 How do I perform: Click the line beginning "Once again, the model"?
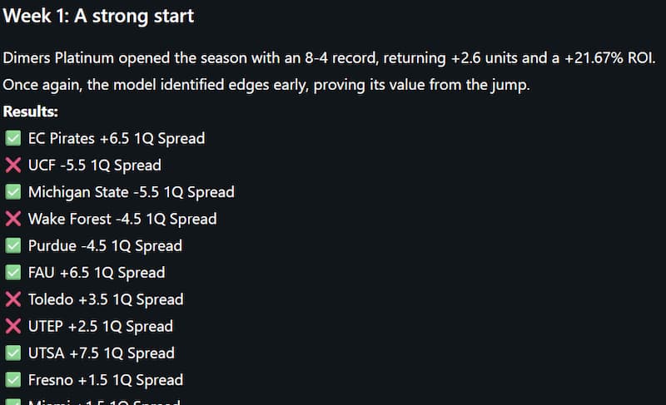266,86
